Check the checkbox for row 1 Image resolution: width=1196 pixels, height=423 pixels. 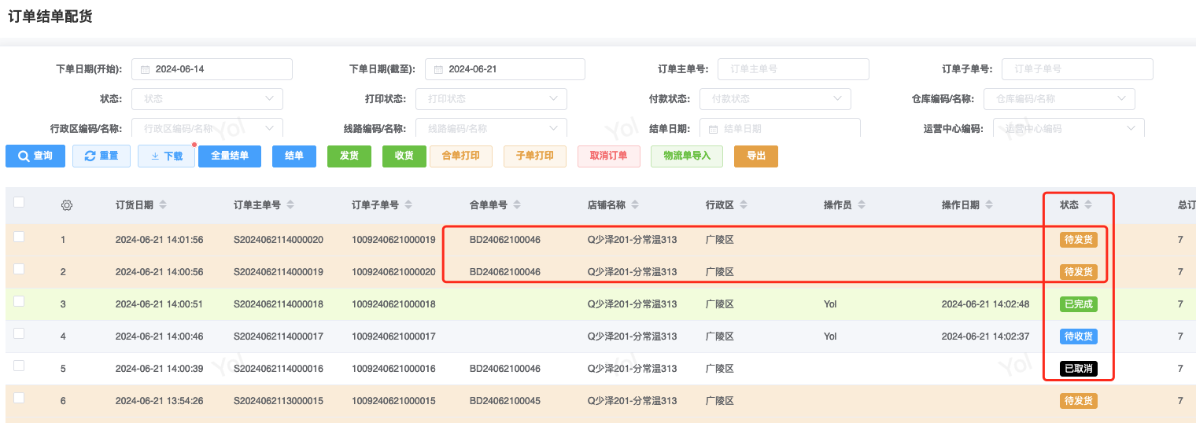(19, 237)
